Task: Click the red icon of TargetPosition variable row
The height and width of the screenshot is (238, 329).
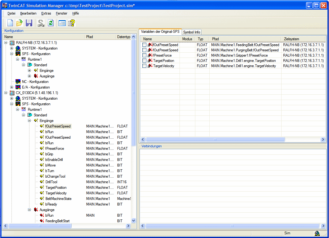Action: pos(150,60)
